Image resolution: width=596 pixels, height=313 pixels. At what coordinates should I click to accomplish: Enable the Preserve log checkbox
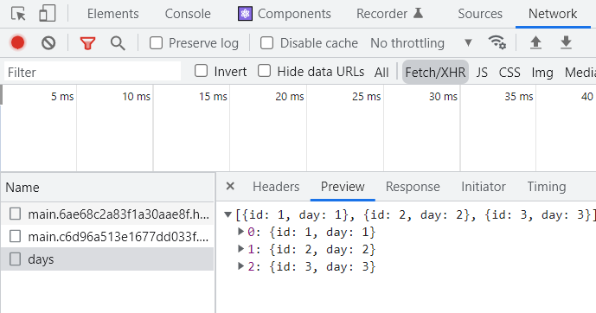pos(156,43)
